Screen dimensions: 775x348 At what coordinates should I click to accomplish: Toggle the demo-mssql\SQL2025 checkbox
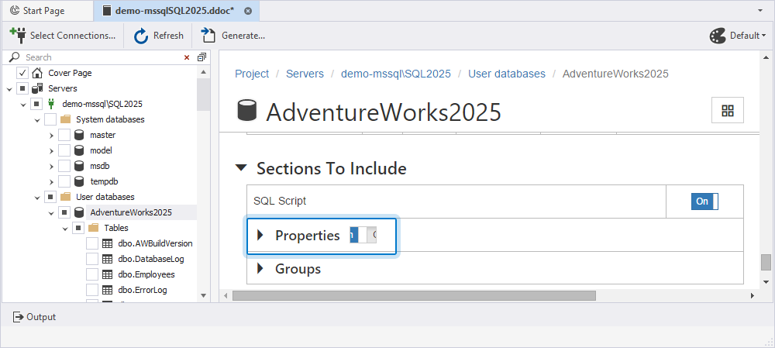tap(36, 104)
